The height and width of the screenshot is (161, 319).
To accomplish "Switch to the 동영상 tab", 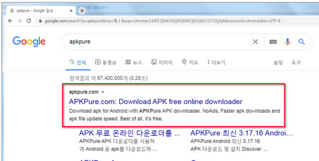I will point(106,63).
